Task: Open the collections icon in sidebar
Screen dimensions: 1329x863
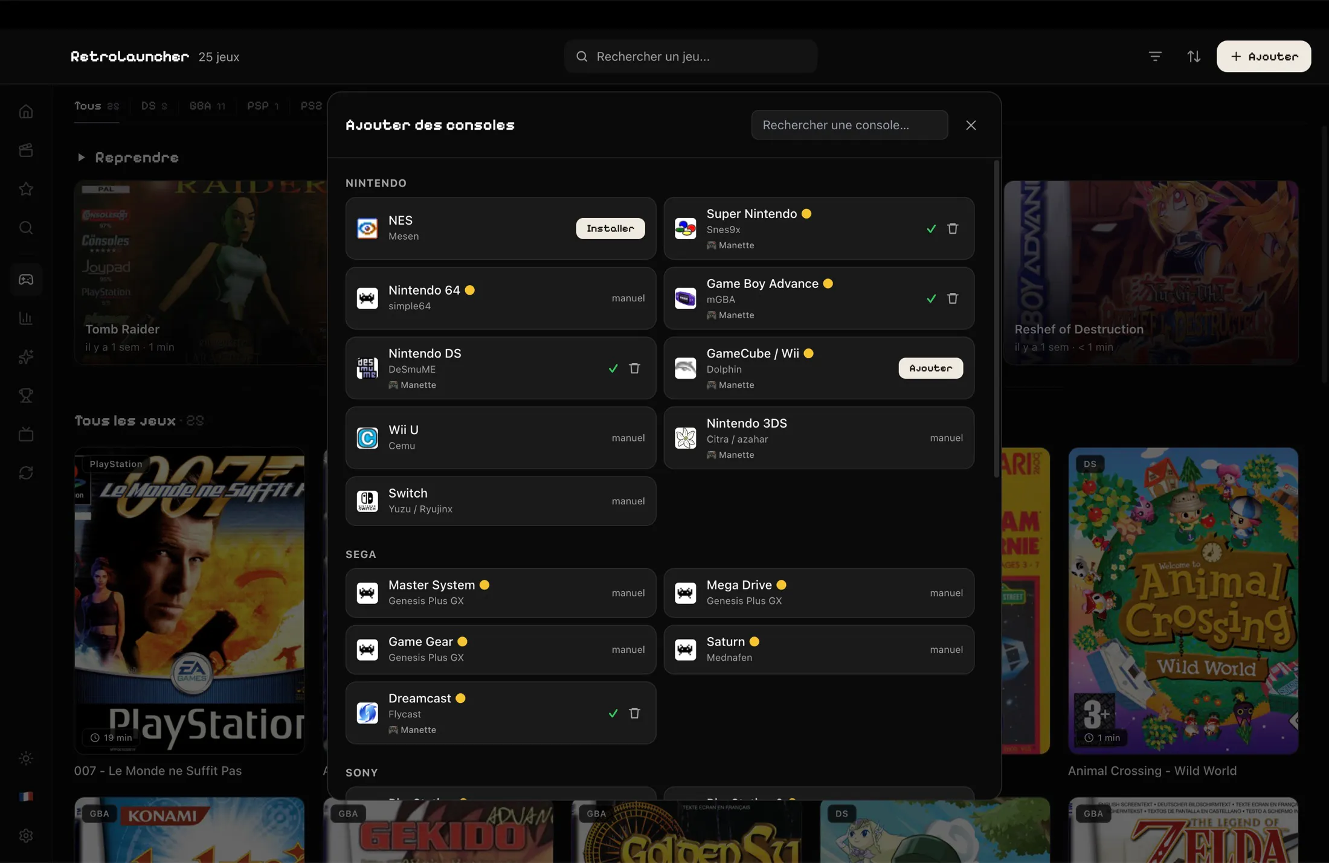Action: [25, 150]
